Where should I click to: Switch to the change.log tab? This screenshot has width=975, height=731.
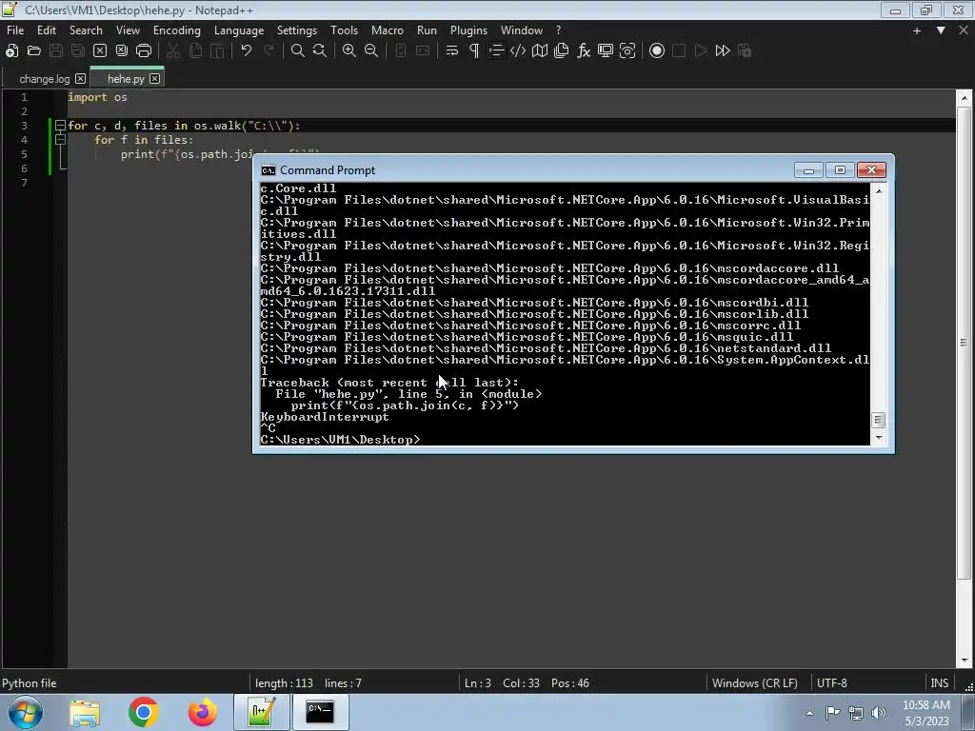[44, 79]
